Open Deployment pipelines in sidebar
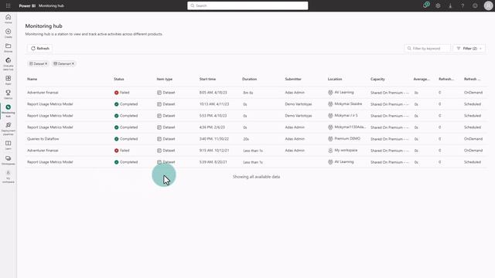Image resolution: width=495 pixels, height=278 pixels. point(9,129)
